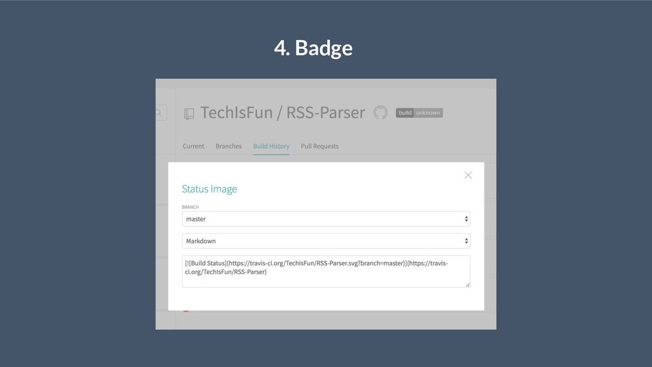
Task: Select the Build History tab
Action: pyautogui.click(x=271, y=146)
